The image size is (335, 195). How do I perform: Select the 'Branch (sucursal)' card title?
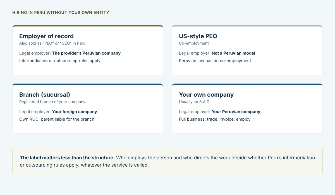45,95
